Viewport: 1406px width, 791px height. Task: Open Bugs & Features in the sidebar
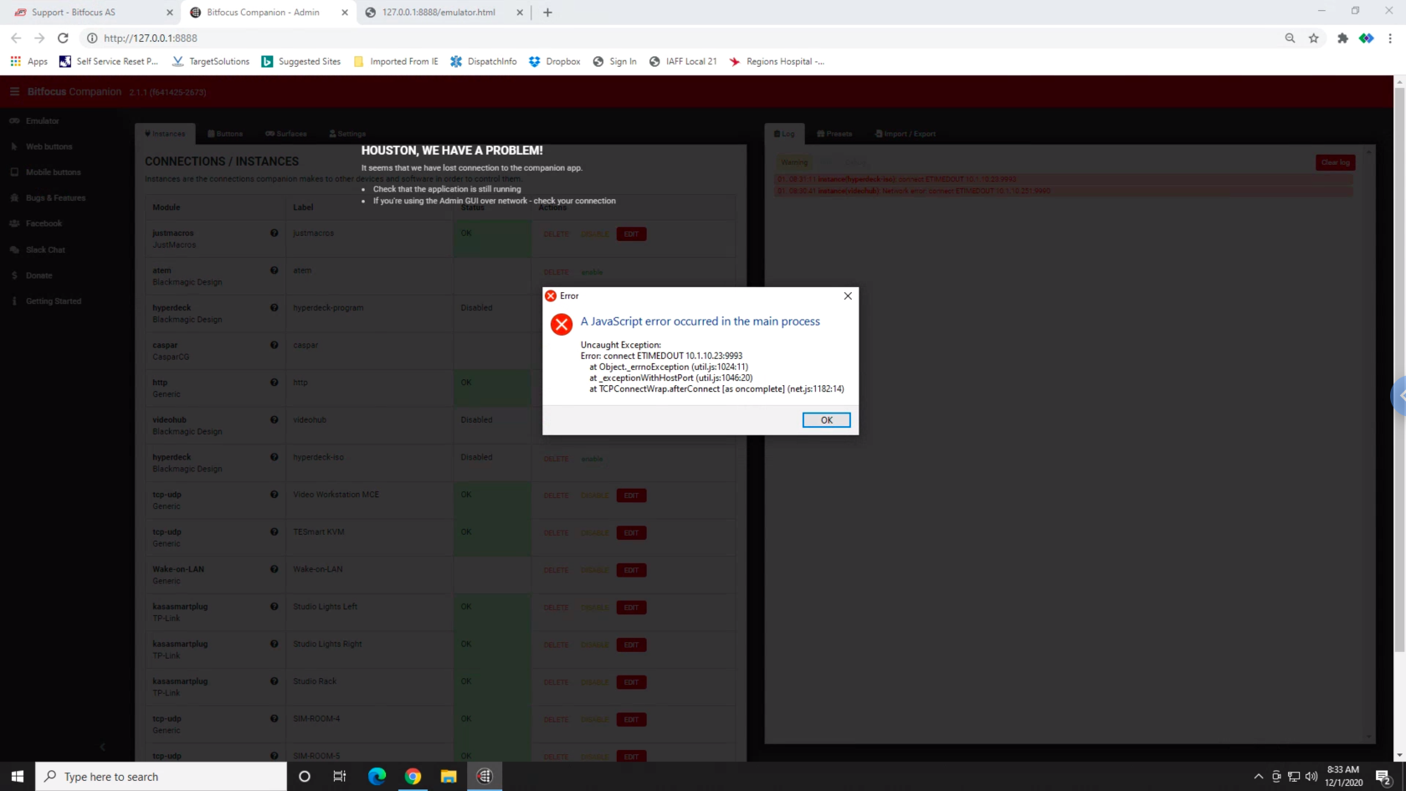(x=55, y=198)
